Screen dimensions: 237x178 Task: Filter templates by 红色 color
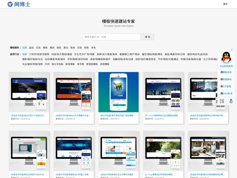(38, 48)
